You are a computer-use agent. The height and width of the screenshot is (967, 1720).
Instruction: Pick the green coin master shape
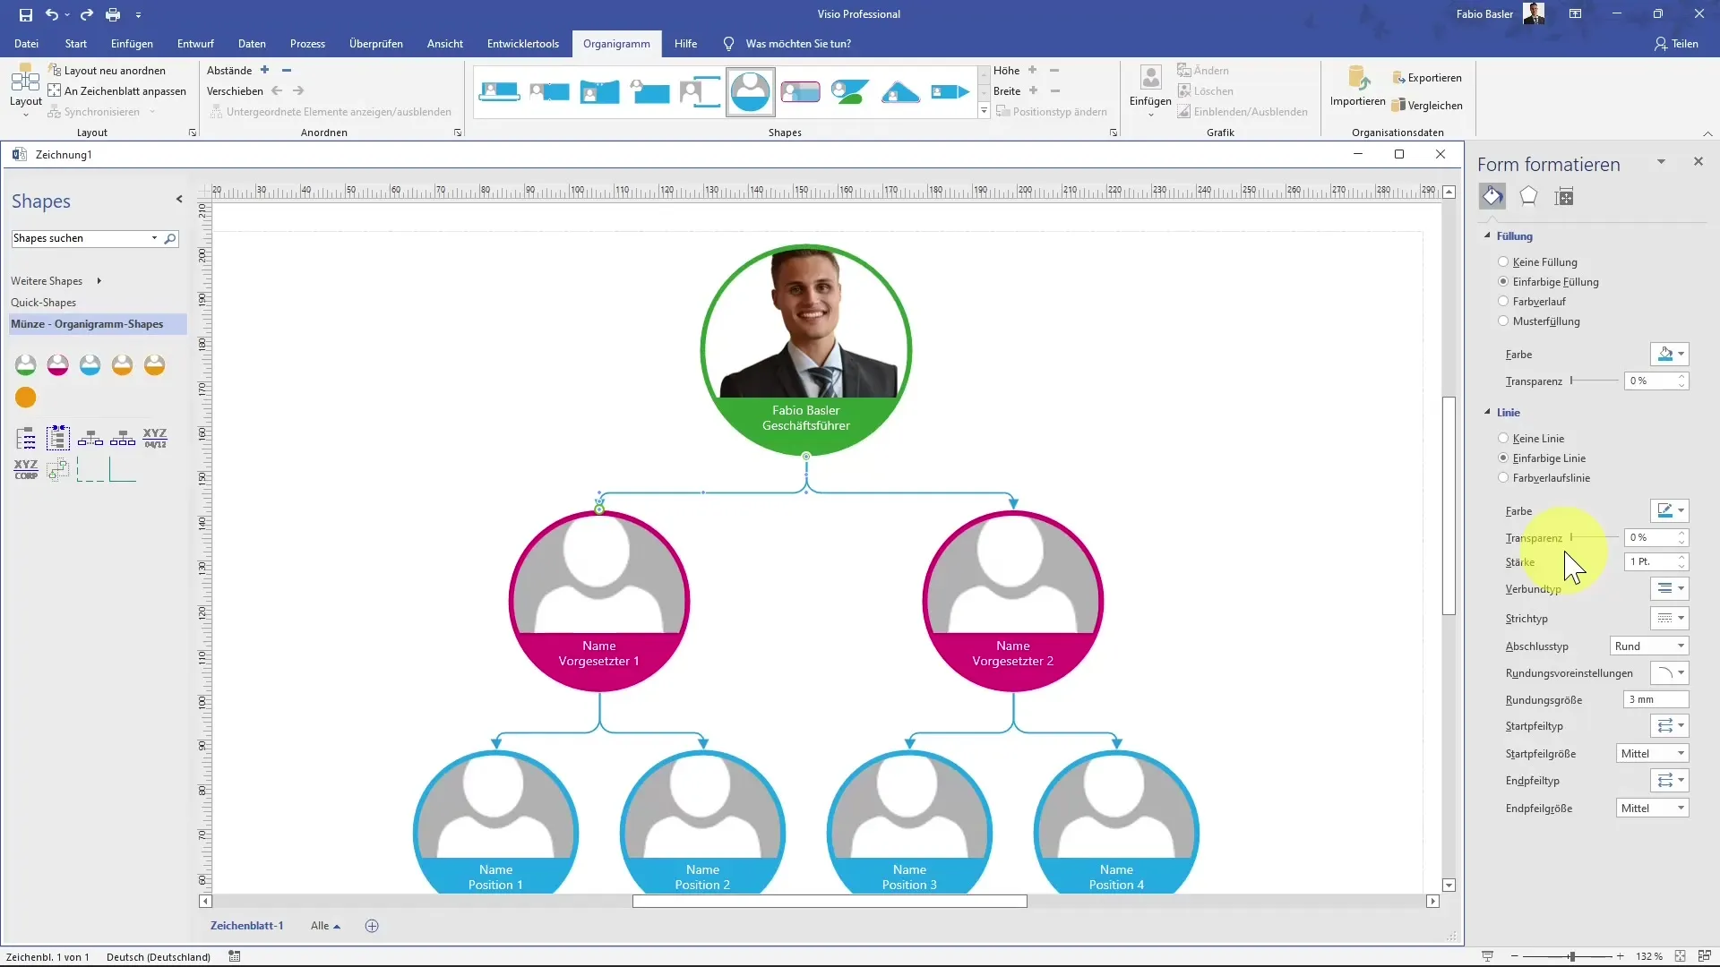pyautogui.click(x=26, y=365)
